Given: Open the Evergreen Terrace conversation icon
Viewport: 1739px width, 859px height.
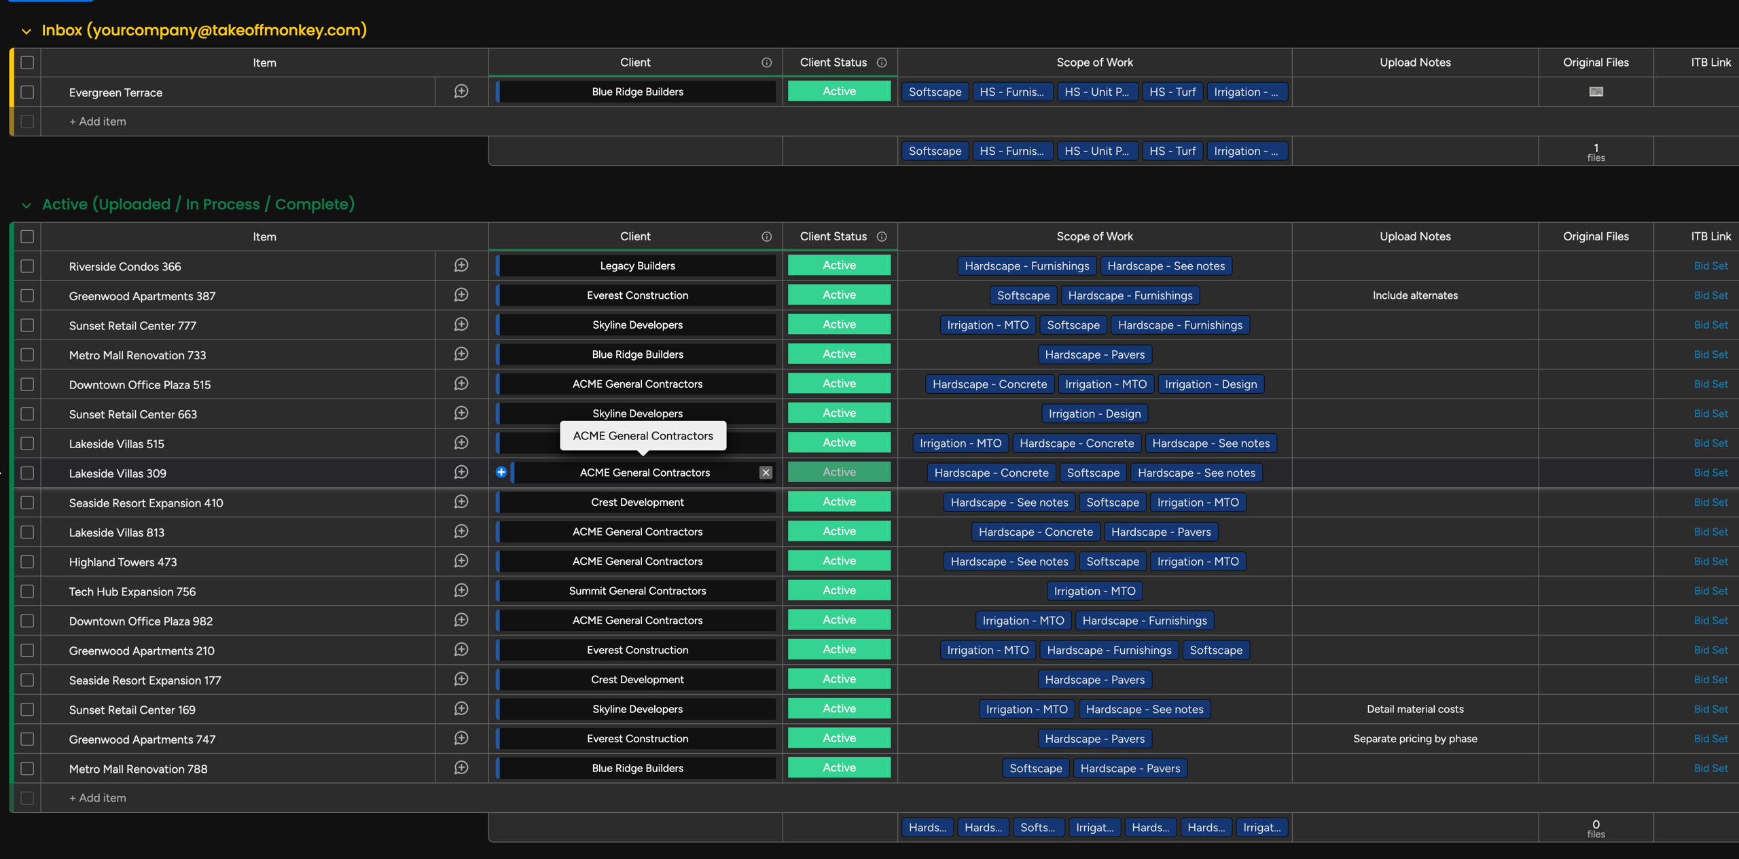Looking at the screenshot, I should point(461,92).
